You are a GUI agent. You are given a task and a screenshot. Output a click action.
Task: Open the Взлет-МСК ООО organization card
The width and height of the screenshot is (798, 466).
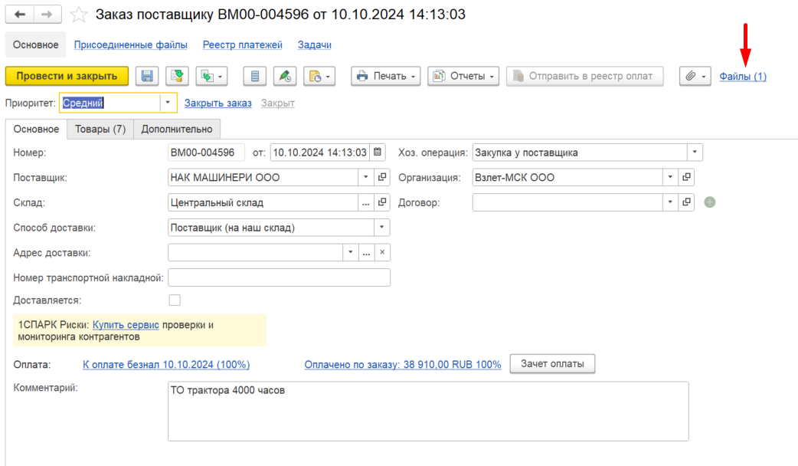pos(686,177)
